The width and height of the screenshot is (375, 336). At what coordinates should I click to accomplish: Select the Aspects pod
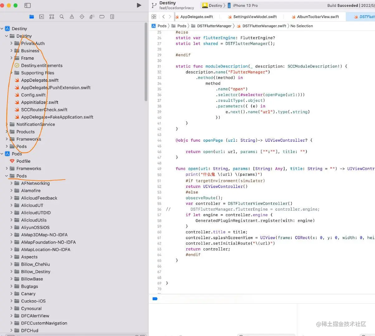point(29,257)
